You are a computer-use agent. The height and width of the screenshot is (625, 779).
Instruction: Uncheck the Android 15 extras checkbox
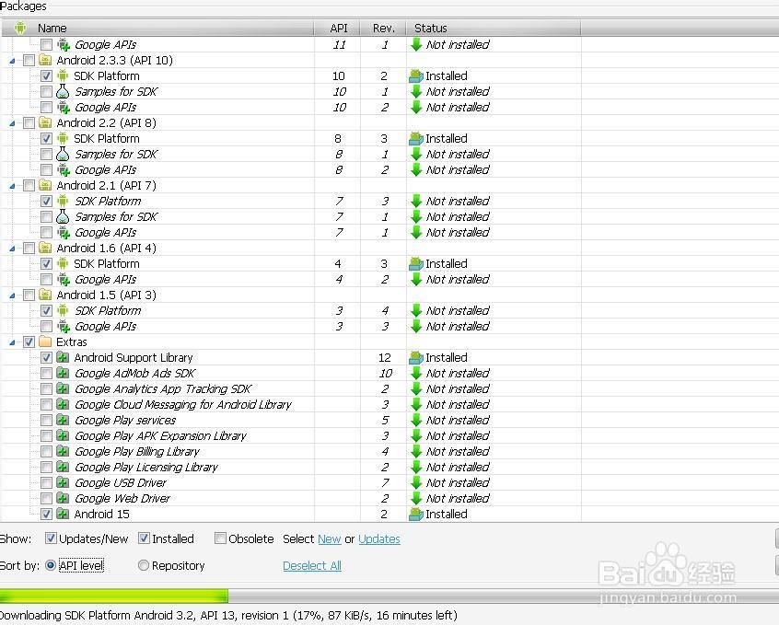click(46, 514)
